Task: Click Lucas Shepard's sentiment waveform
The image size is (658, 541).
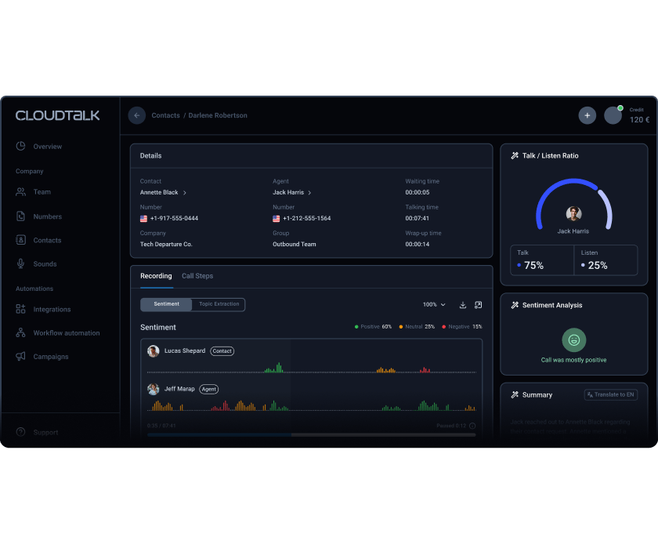Action: pyautogui.click(x=312, y=368)
